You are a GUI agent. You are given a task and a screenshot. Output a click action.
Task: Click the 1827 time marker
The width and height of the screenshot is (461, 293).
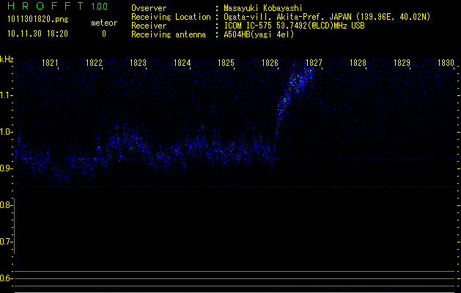coord(314,62)
